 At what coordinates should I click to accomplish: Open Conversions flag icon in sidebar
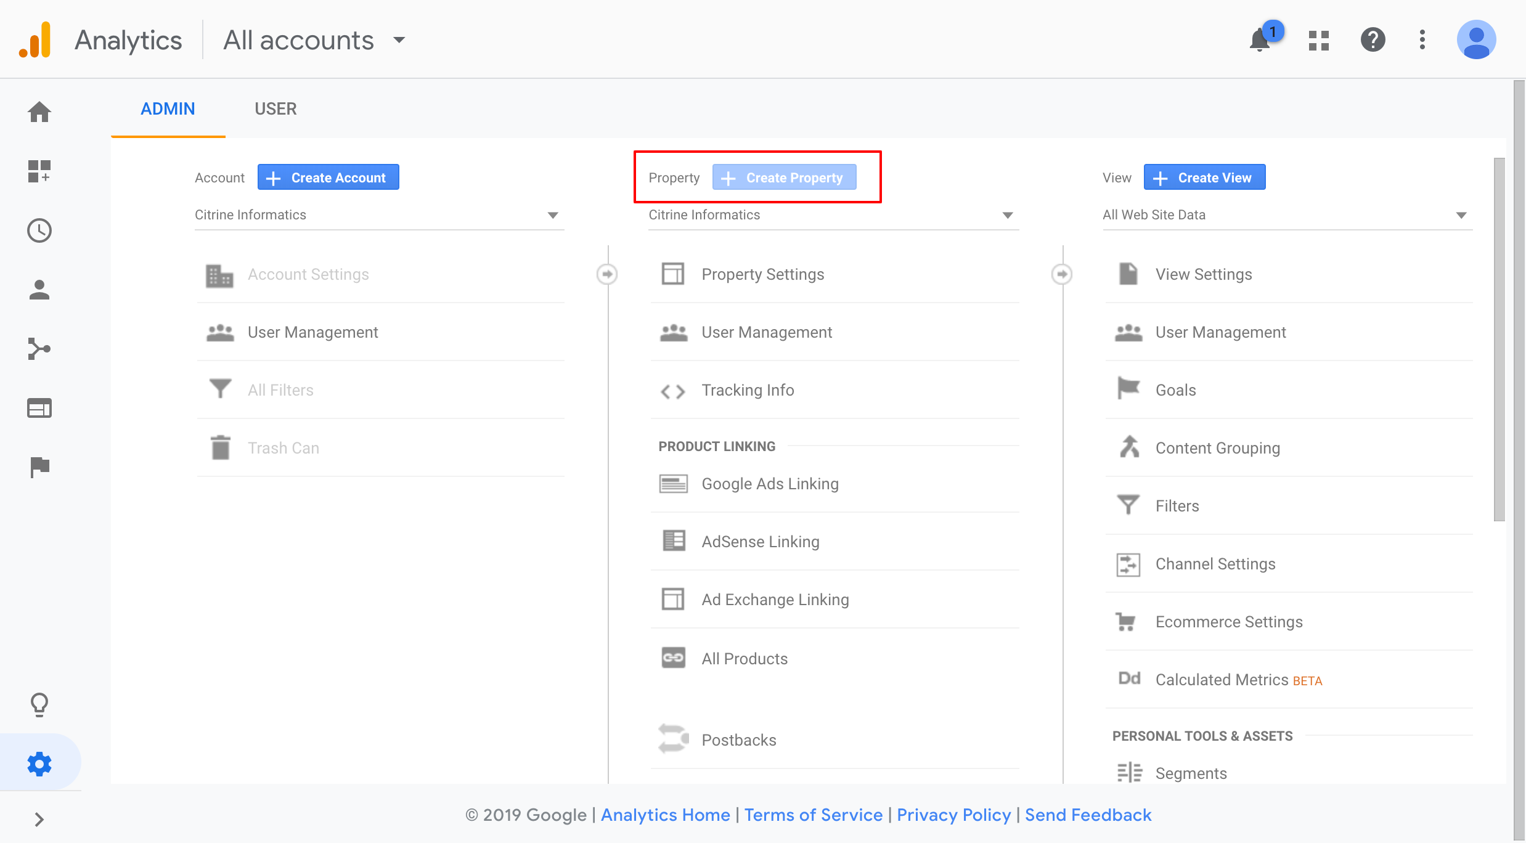39,467
